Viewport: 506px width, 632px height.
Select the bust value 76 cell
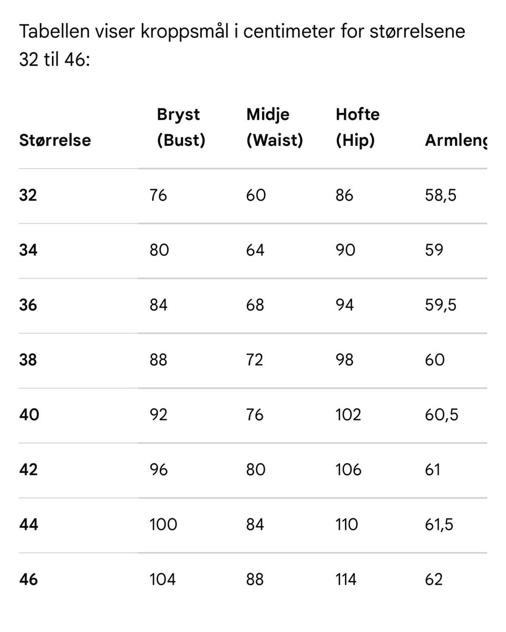pyautogui.click(x=158, y=195)
